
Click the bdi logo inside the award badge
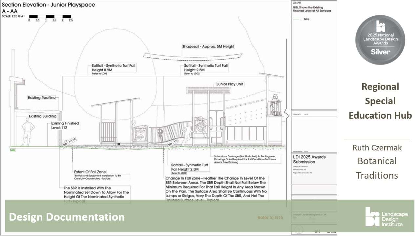(x=380, y=26)
